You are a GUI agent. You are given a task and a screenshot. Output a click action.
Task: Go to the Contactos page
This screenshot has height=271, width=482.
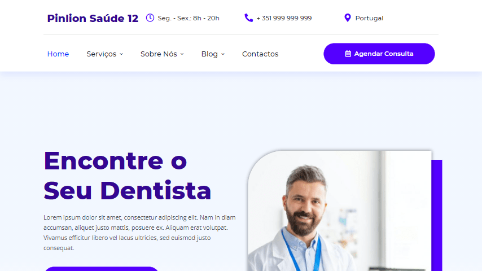260,54
